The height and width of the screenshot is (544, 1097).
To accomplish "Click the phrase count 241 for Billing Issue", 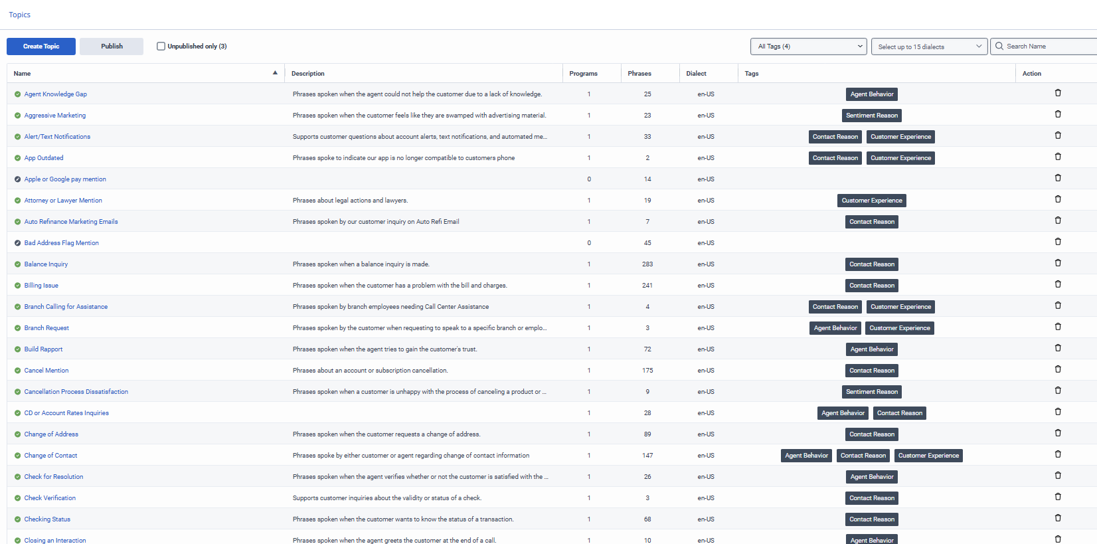I will coord(647,286).
